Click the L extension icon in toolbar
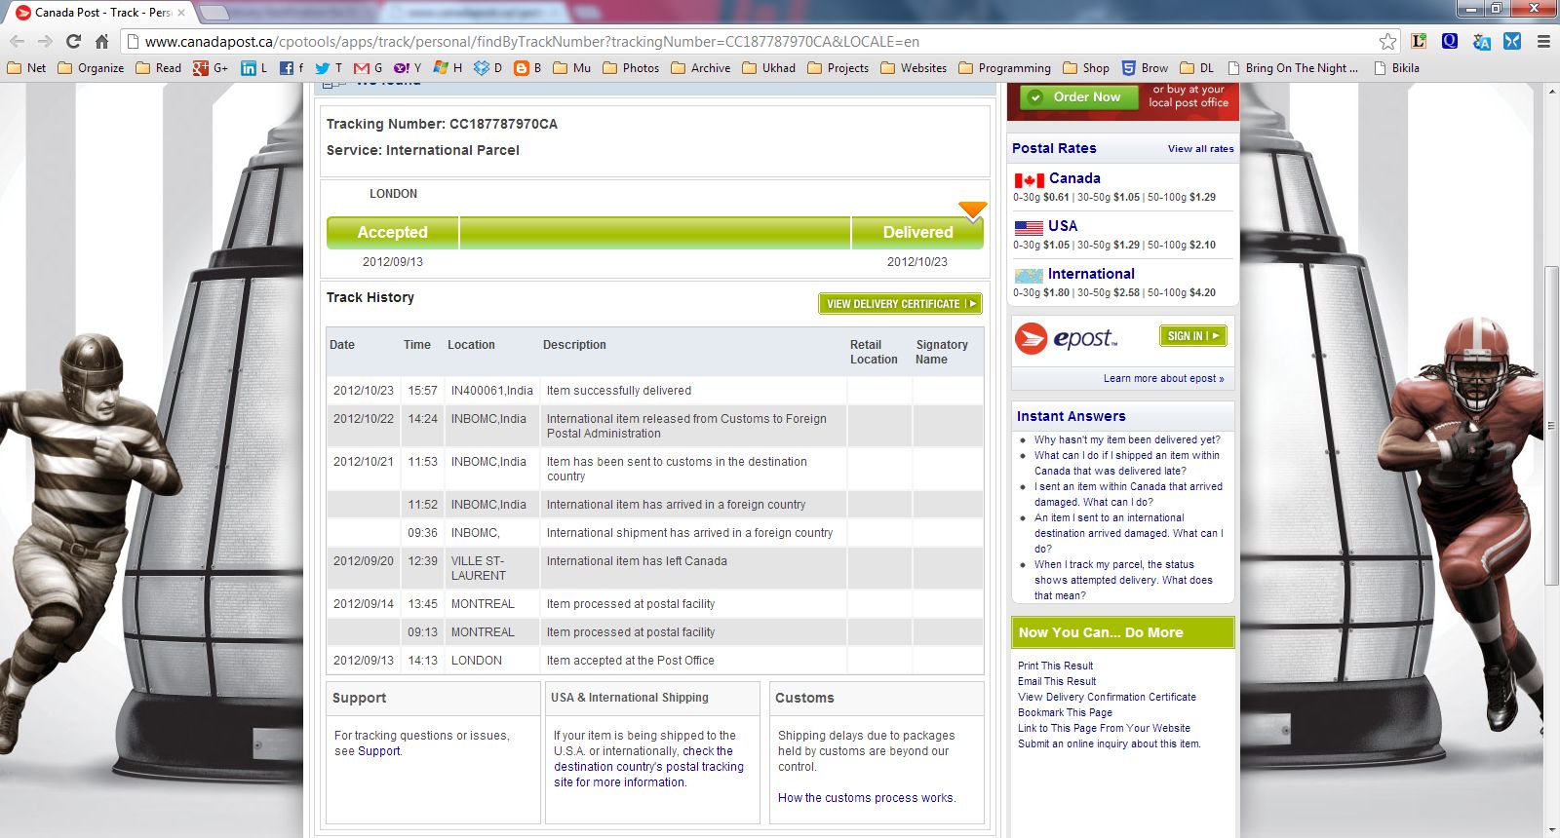This screenshot has width=1560, height=838. coord(1419,41)
